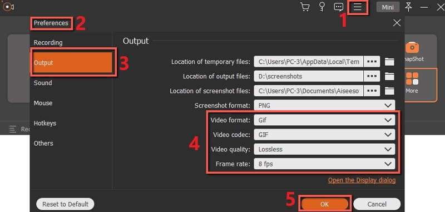Close the Preferences dialog
This screenshot has width=445, height=212.
[397, 23]
